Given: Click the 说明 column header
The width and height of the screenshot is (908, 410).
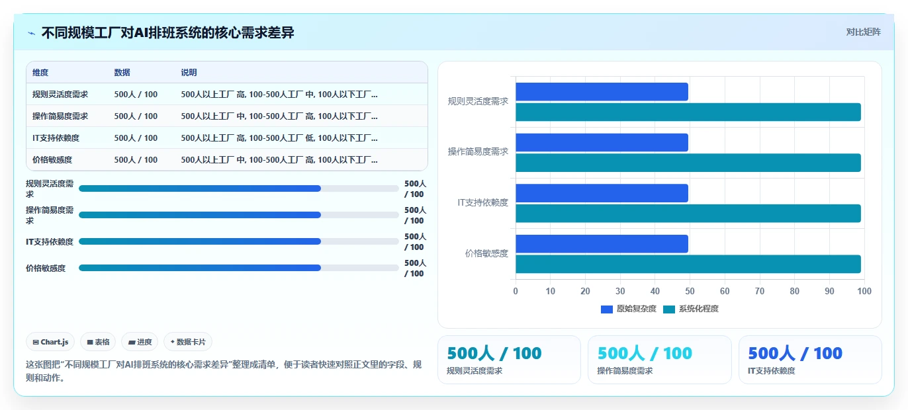Looking at the screenshot, I should coord(189,73).
